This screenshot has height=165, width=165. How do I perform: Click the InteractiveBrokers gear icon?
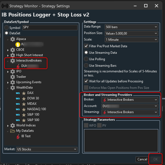[x=13, y=60]
